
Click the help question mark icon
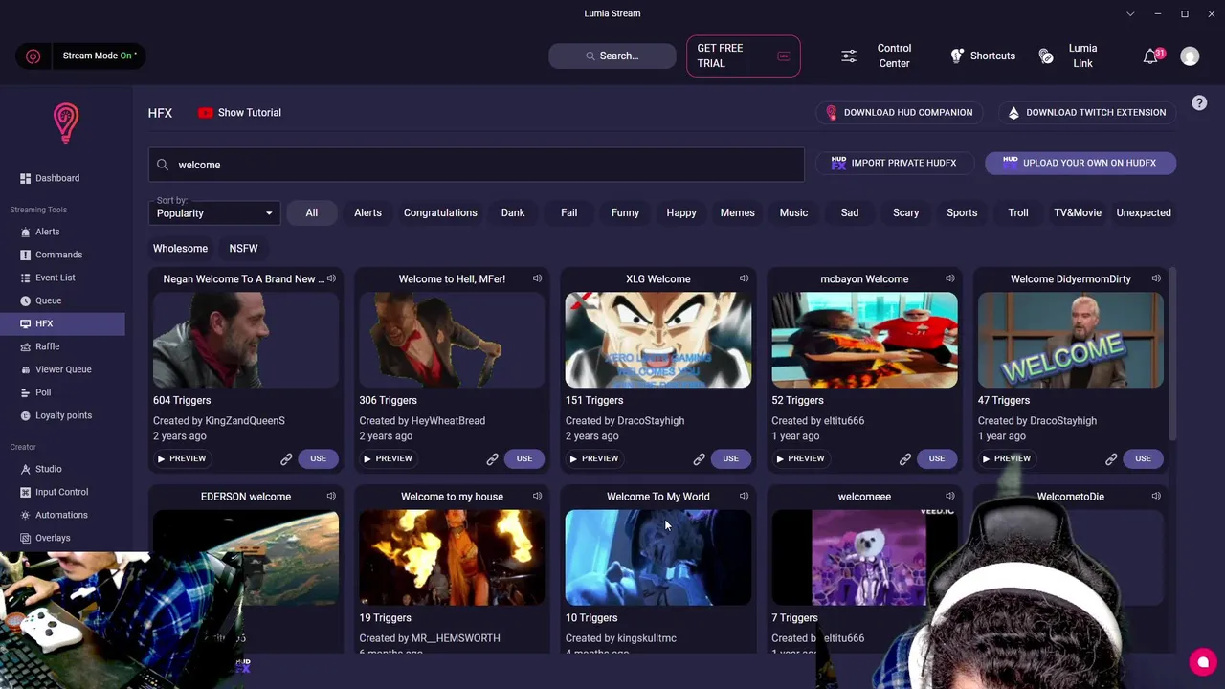click(1199, 102)
